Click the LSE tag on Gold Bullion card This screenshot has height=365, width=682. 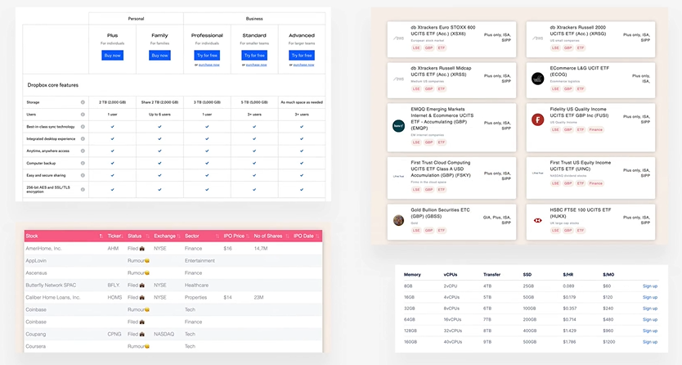[x=416, y=231]
